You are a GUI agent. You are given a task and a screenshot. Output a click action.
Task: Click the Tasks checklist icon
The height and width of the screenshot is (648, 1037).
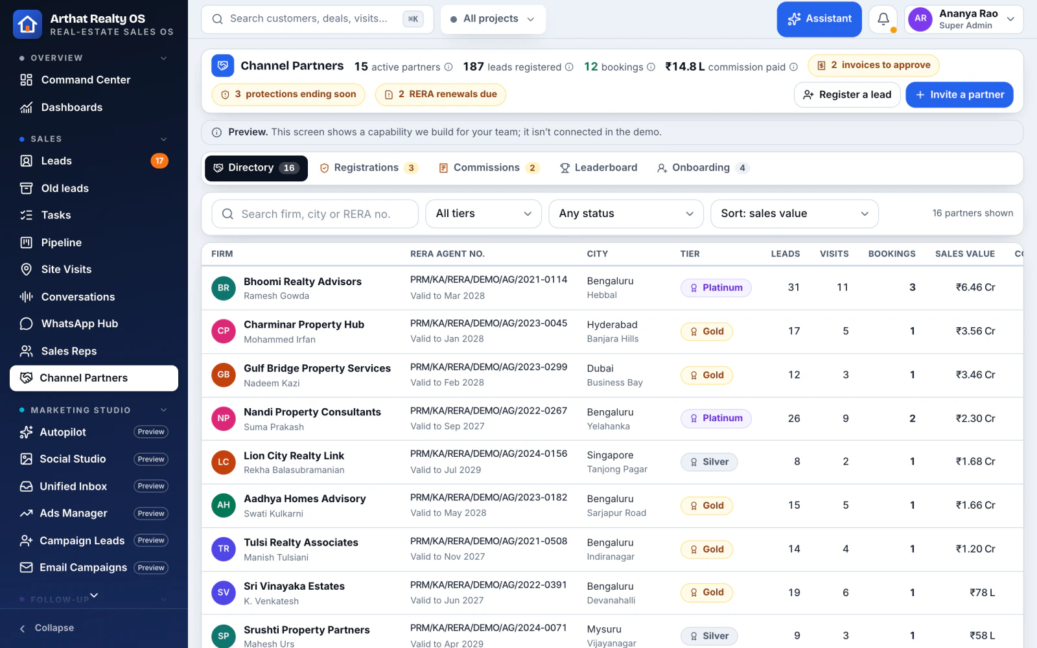(26, 215)
